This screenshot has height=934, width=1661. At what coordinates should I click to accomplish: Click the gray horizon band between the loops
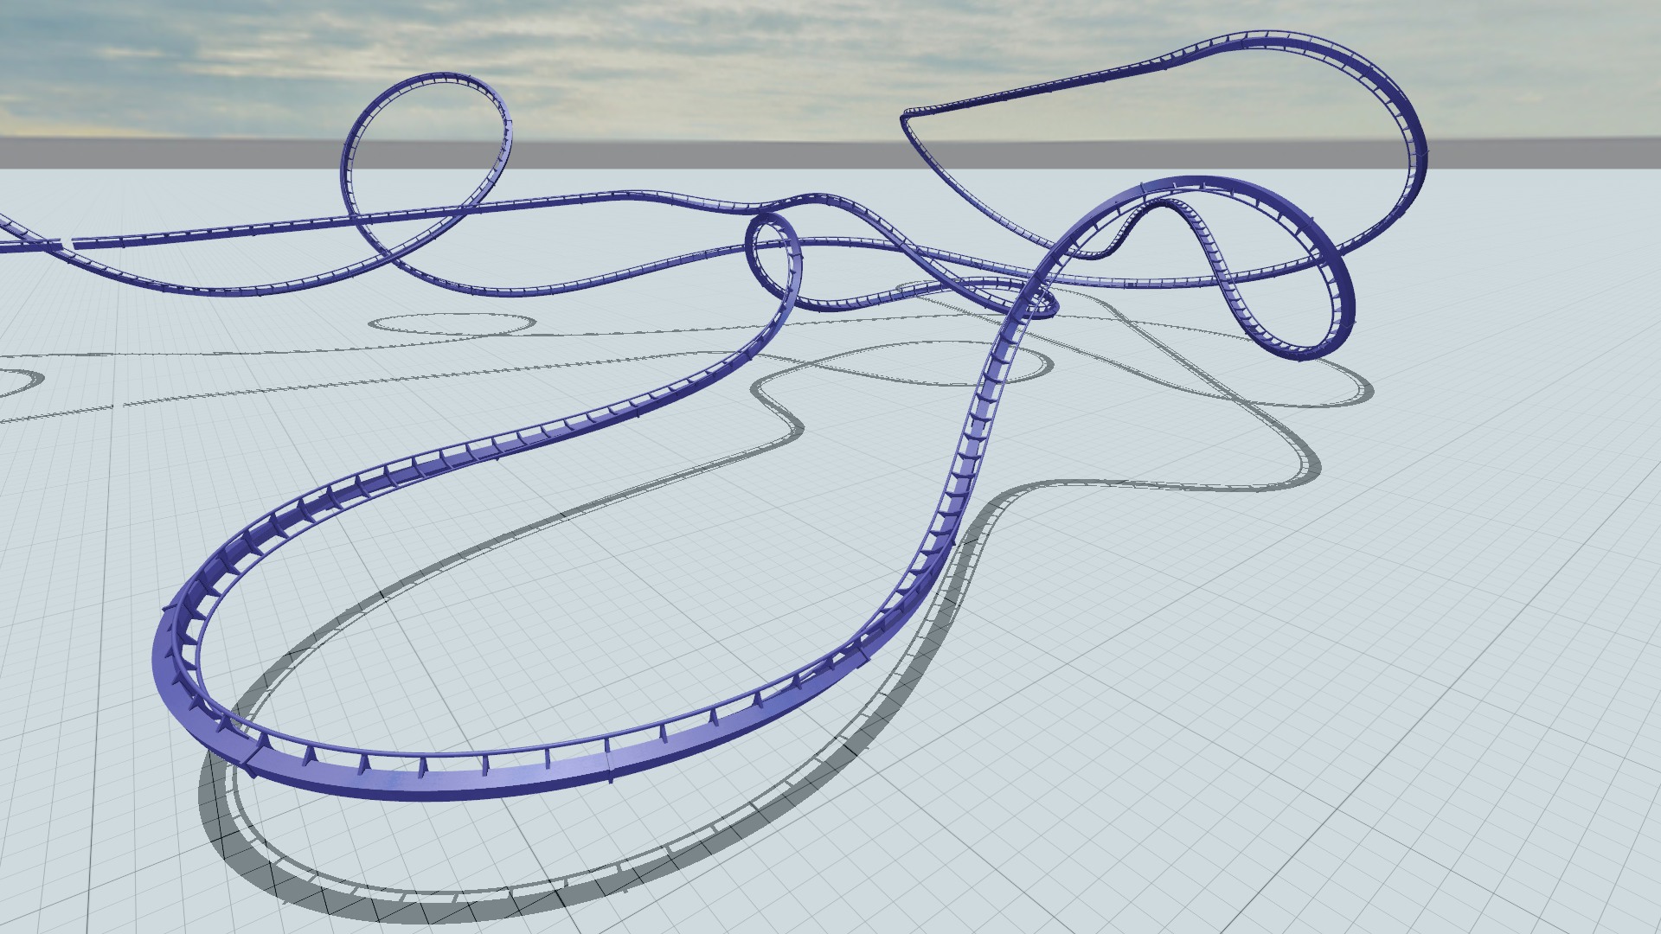(x=692, y=154)
